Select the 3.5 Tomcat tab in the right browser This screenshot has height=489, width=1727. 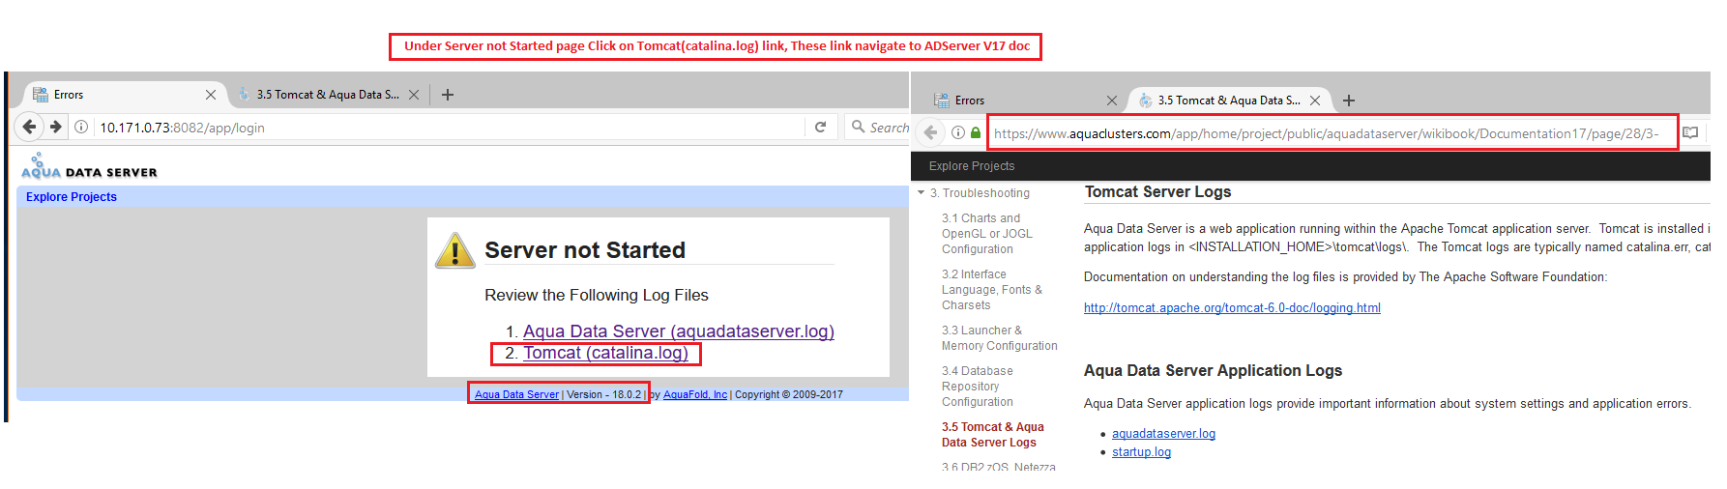point(1230,101)
